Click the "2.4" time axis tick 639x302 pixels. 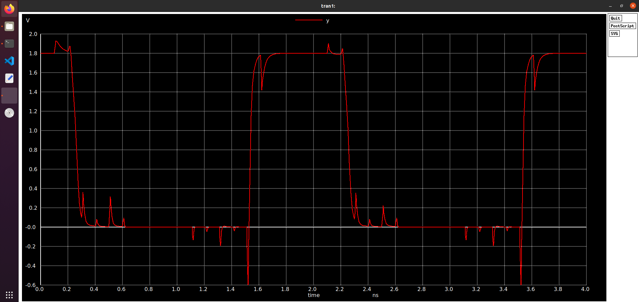point(367,289)
